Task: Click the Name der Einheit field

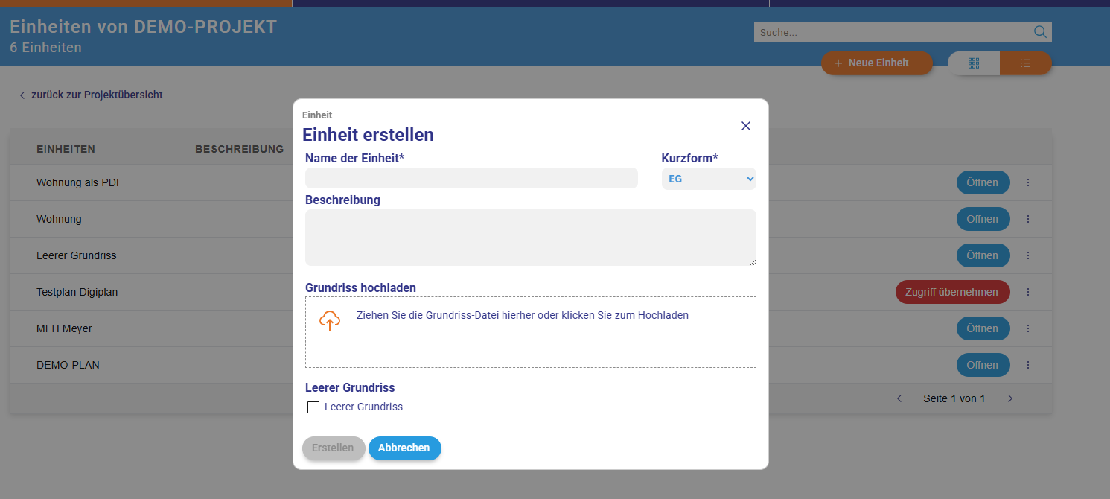Action: pyautogui.click(x=471, y=178)
